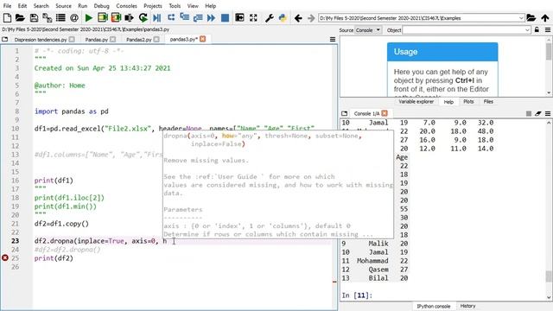Click the Help pane vertical scrollbar

(x=549, y=66)
